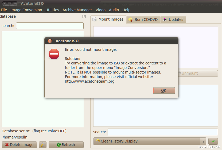The width and height of the screenshot is (222, 150).
Task: Click the red X icon on Delete Image
Action: (x=7, y=145)
